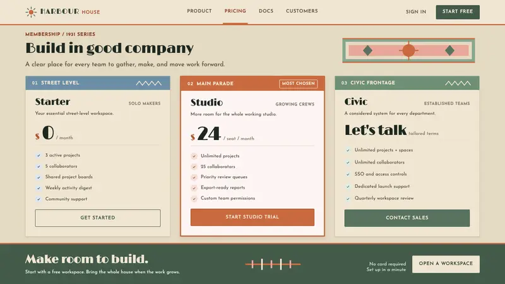
Task: Click the '02 Main Parade' header label
Action: pos(210,84)
